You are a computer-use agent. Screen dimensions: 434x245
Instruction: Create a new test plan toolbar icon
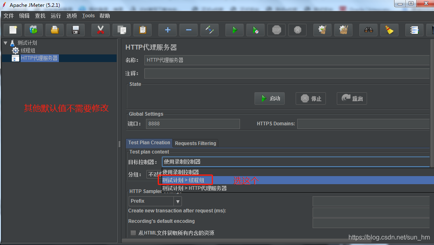click(x=13, y=30)
